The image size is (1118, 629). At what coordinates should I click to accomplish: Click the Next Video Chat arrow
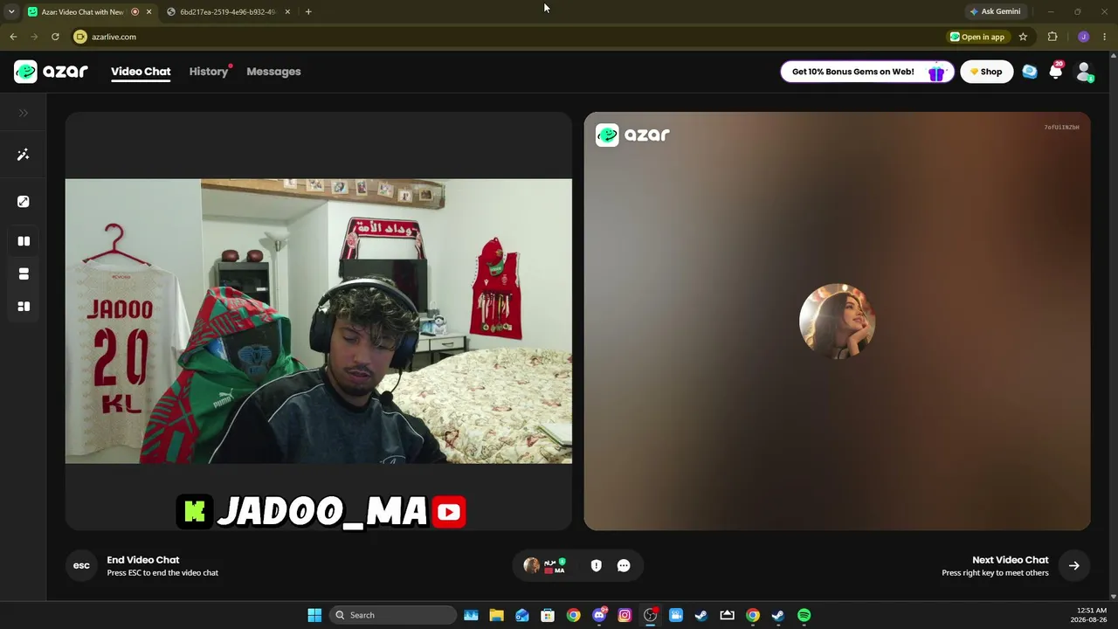(x=1073, y=565)
